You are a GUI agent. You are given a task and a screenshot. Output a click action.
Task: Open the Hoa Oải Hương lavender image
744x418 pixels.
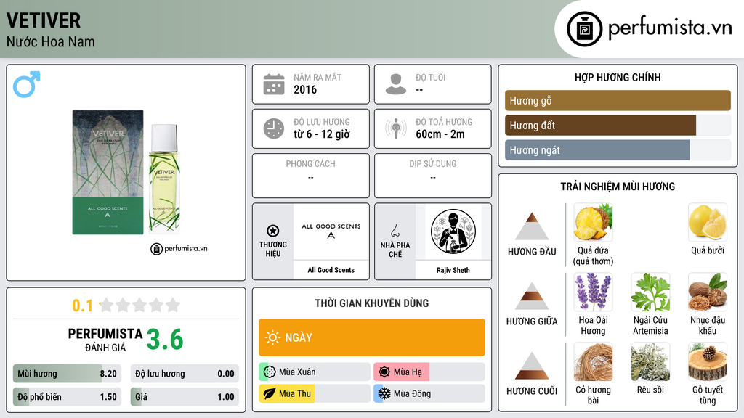coord(593,292)
